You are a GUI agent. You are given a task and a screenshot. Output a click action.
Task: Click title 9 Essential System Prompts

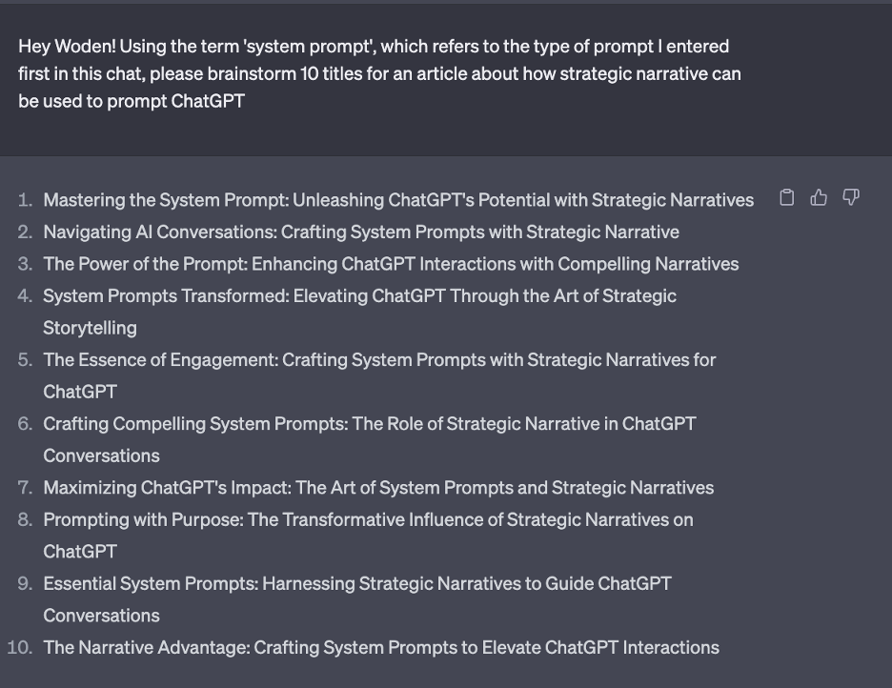pos(357,599)
